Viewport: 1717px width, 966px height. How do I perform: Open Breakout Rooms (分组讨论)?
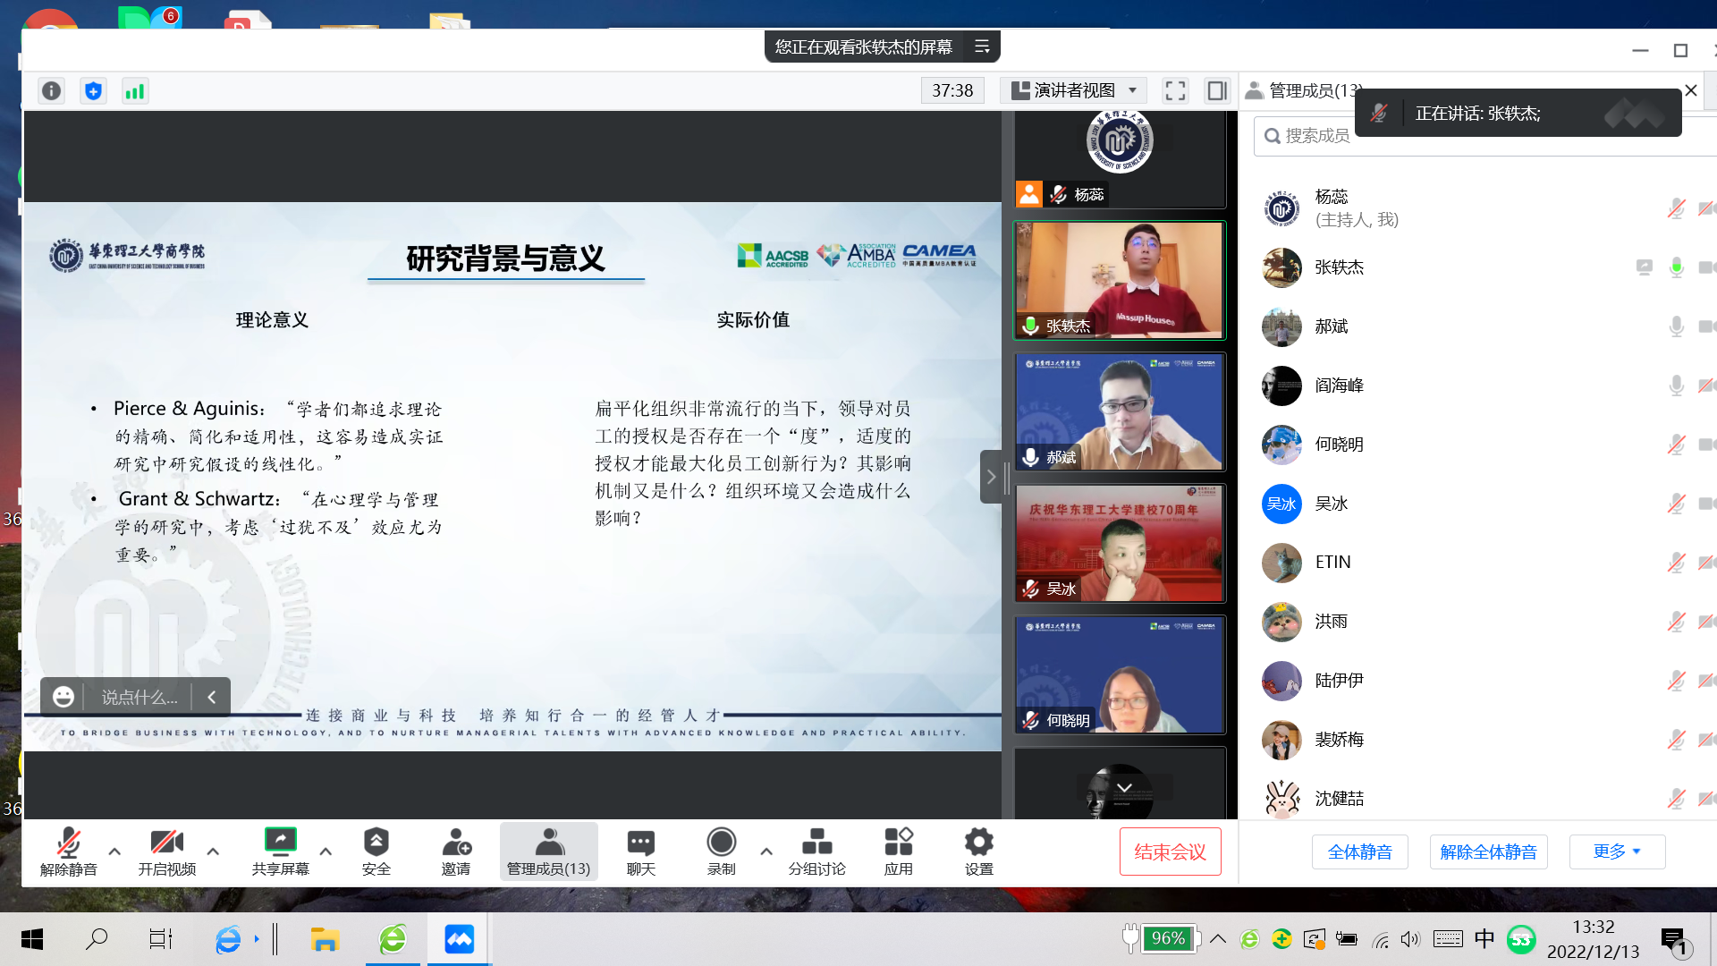[x=816, y=851]
